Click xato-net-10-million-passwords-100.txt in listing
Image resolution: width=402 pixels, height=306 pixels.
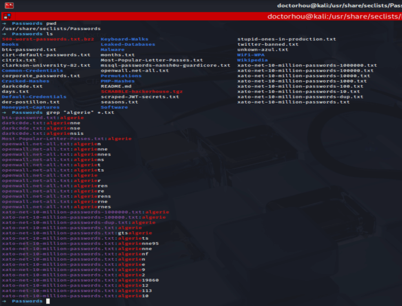(x=300, y=86)
